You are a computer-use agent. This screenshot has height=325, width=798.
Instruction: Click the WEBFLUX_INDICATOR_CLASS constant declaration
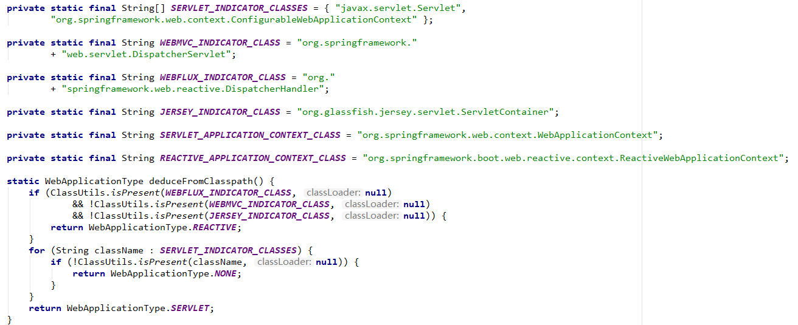223,77
